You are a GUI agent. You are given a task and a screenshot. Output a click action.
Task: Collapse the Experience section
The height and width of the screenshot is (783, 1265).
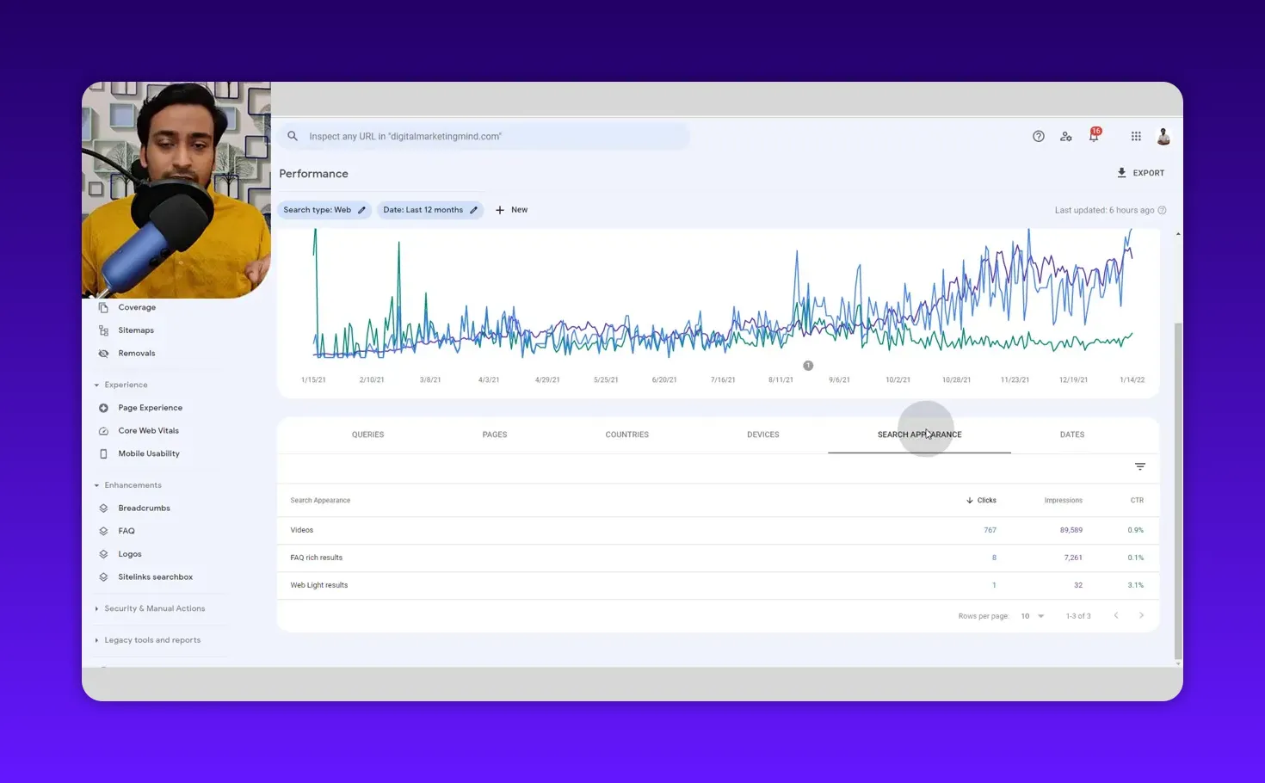click(x=96, y=385)
